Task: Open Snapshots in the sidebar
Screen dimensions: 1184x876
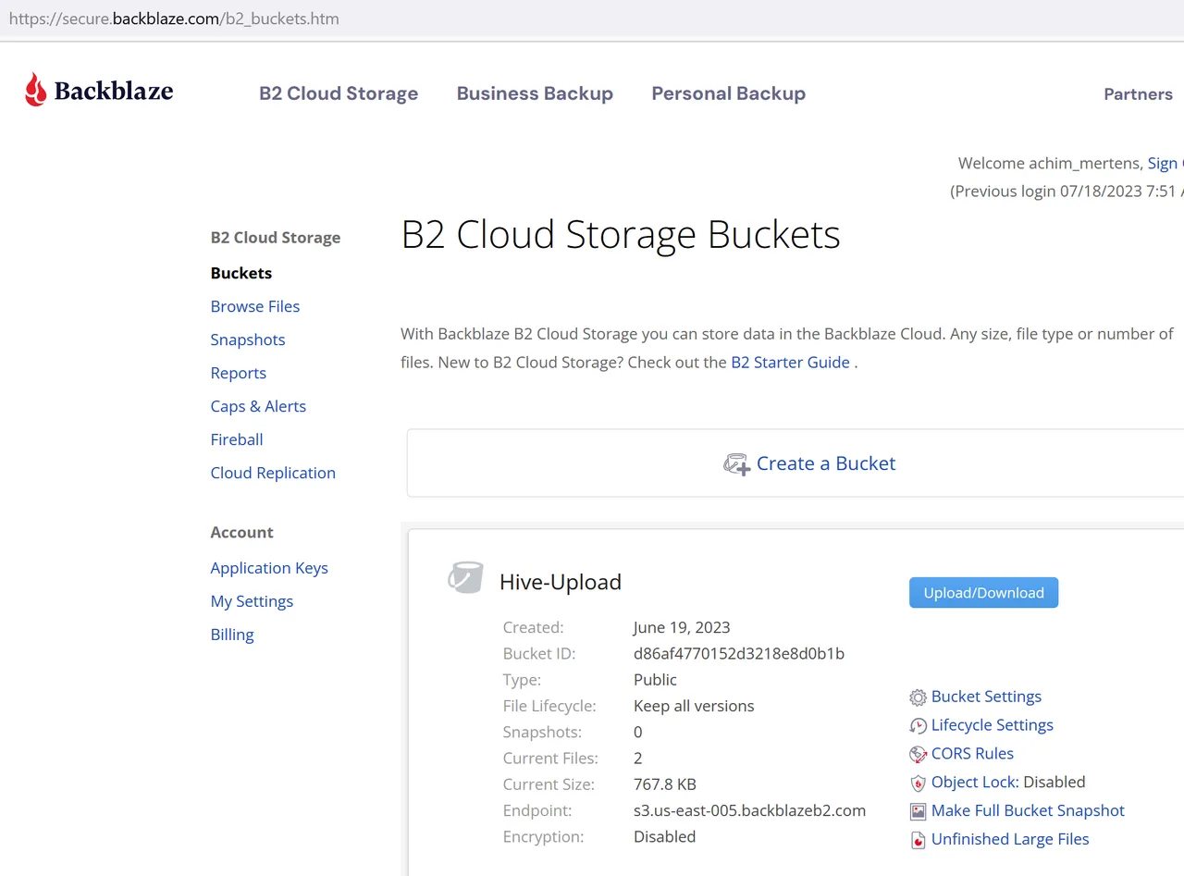Action: (x=248, y=339)
